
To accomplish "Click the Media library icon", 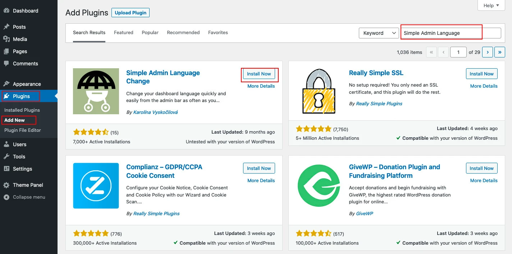I will 6,39.
